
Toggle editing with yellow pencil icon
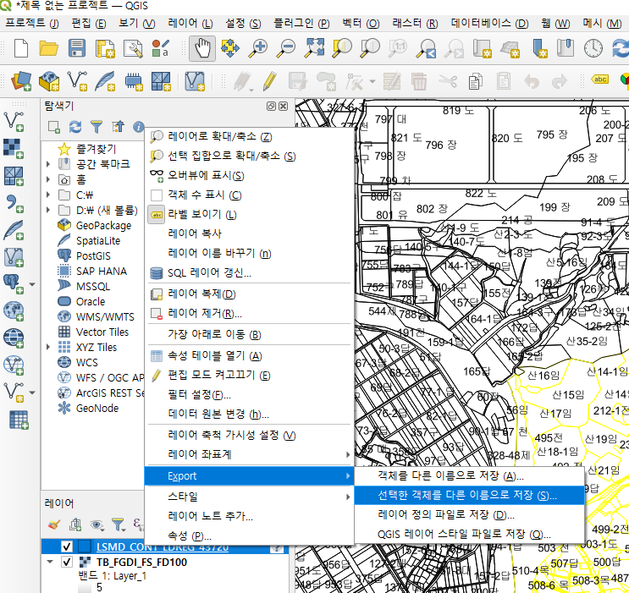[x=269, y=81]
